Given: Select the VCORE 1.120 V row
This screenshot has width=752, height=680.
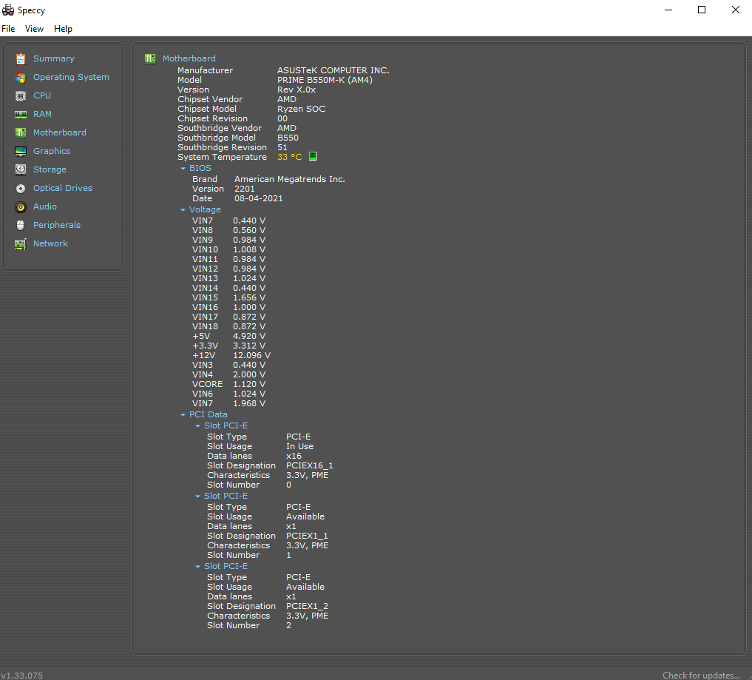Looking at the screenshot, I should point(228,384).
